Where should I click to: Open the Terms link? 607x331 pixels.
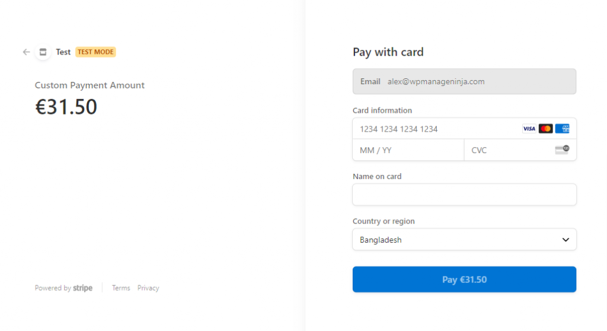tap(121, 288)
